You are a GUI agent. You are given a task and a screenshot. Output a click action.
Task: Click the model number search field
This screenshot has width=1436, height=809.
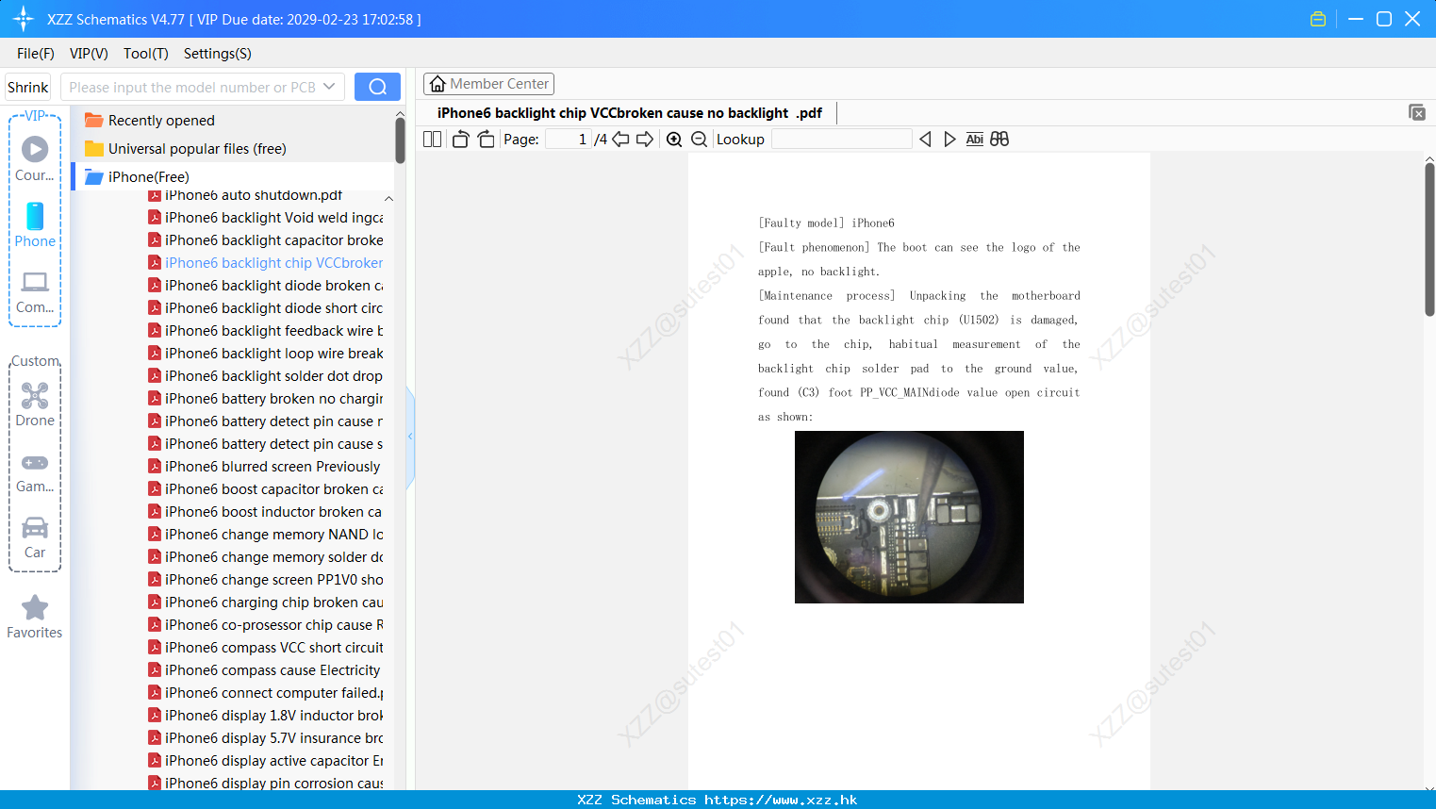(x=192, y=87)
